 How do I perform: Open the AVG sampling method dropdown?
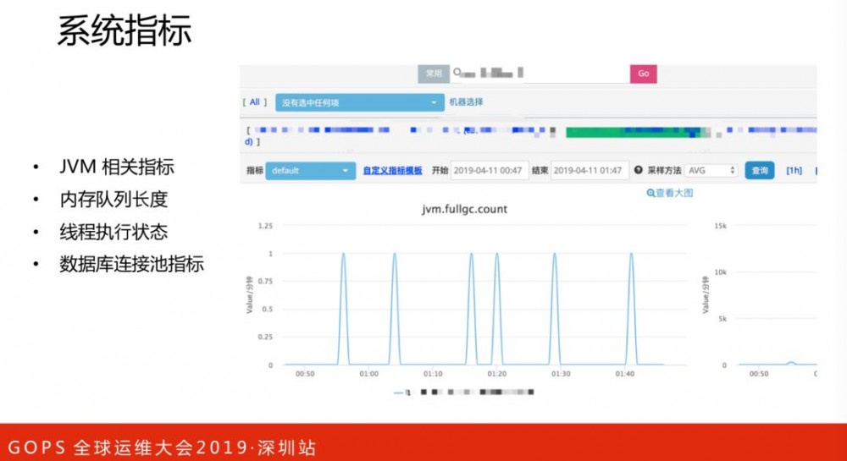click(711, 170)
